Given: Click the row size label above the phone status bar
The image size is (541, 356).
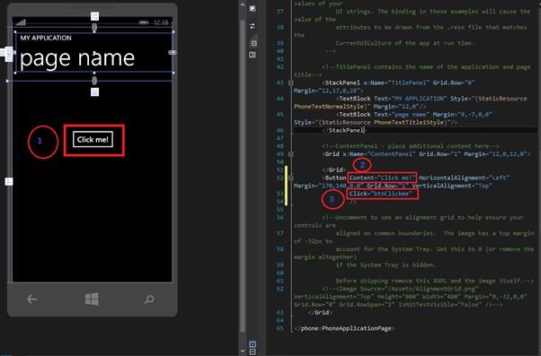Looking at the screenshot, I should (x=94, y=16).
